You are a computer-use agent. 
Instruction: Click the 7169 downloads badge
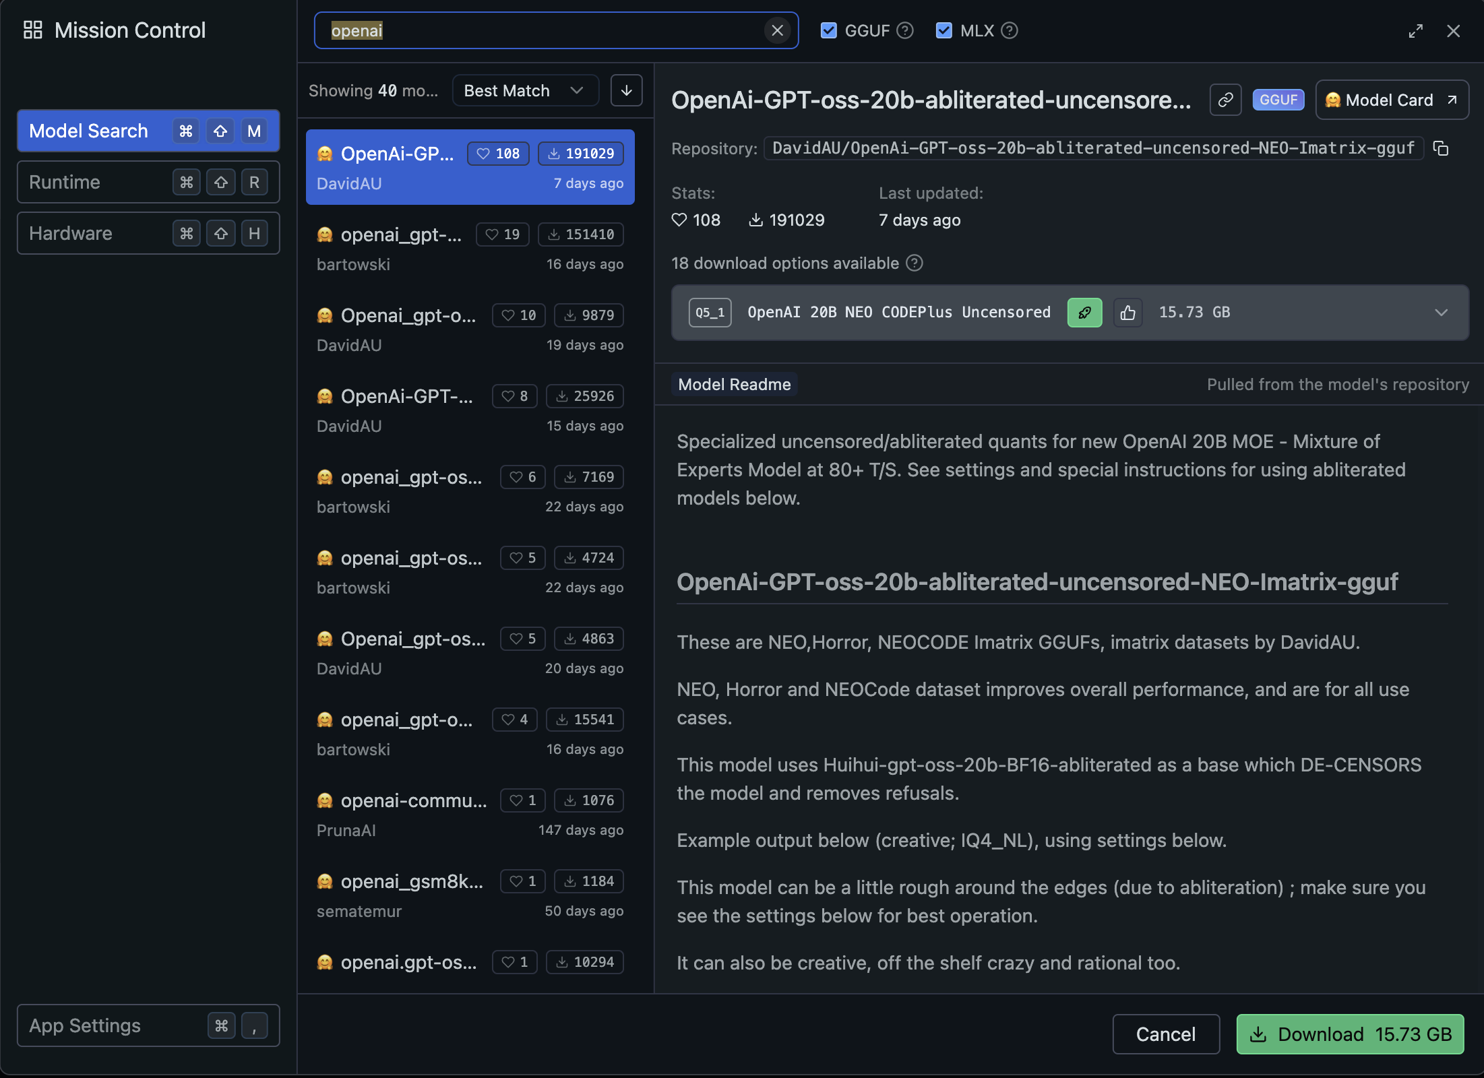point(589,477)
